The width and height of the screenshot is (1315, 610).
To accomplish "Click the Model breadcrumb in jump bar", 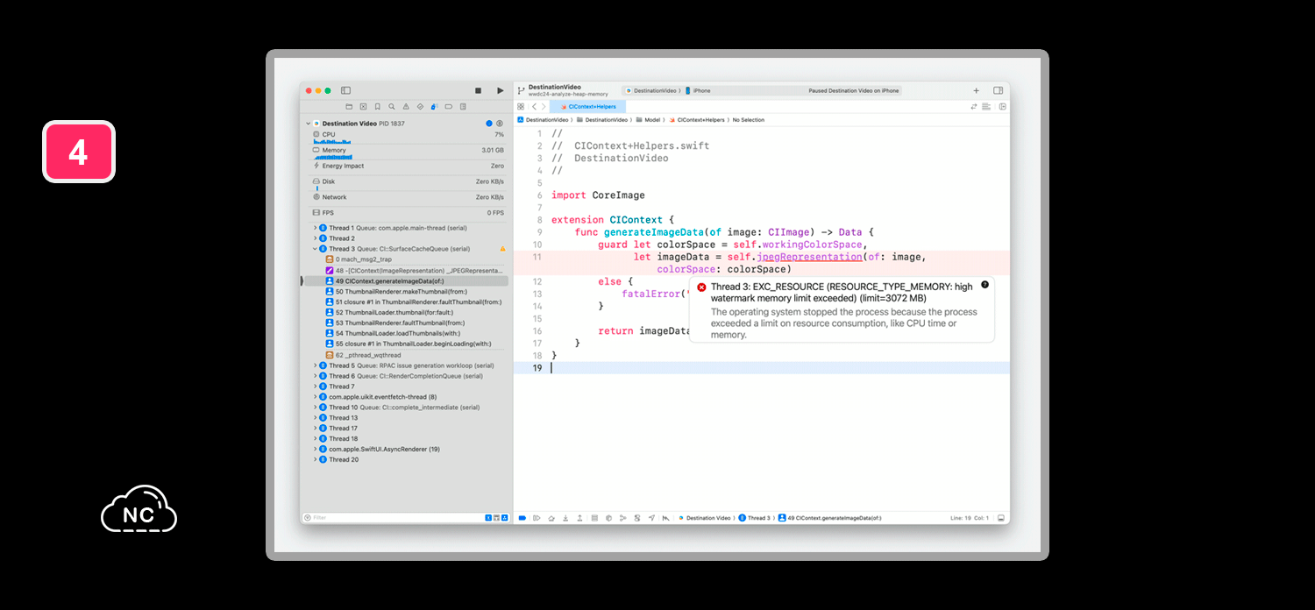I will click(649, 119).
